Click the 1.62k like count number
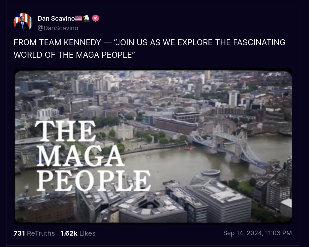Viewport: 309px width, 247px height. [x=69, y=233]
